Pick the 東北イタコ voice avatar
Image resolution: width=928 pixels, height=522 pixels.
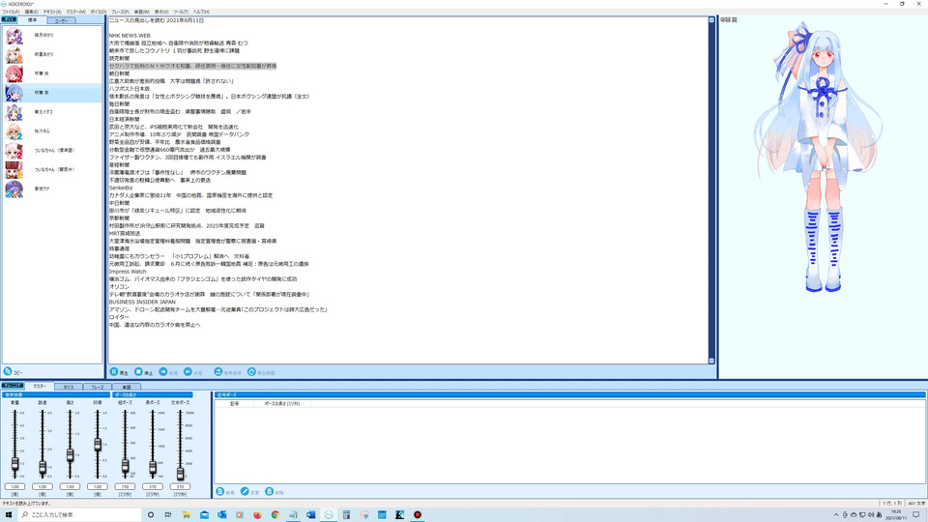pos(14,112)
